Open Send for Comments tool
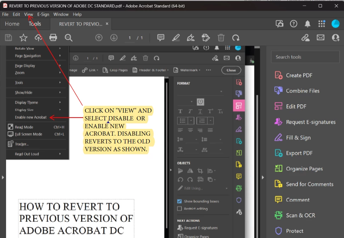The image size is (344, 238). [304, 184]
